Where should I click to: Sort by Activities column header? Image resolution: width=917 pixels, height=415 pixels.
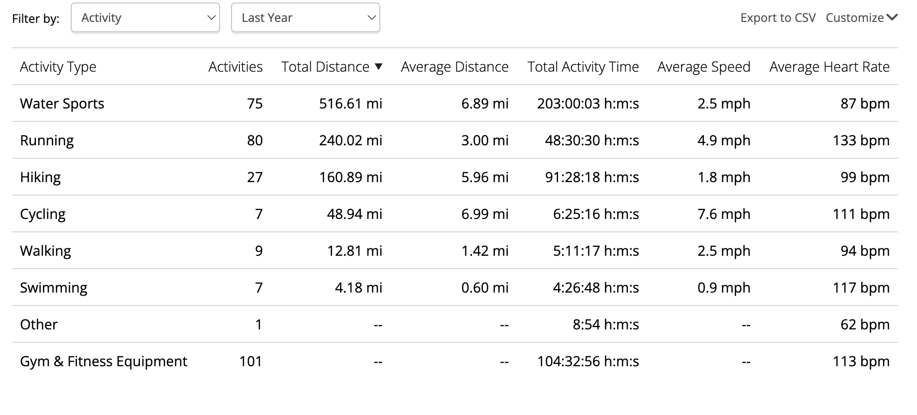coord(235,67)
